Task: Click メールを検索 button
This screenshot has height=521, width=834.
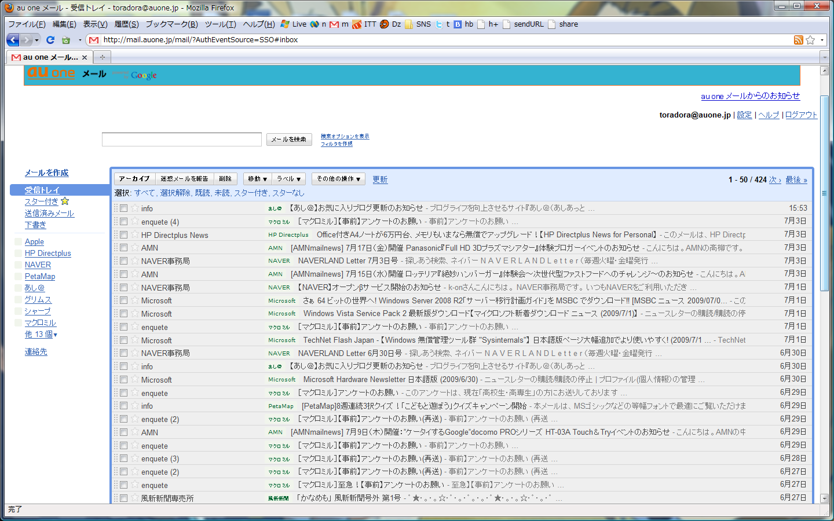Action: [x=289, y=140]
